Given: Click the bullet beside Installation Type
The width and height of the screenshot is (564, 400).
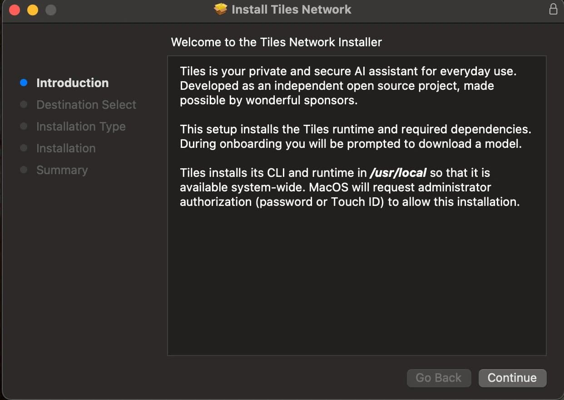Looking at the screenshot, I should (x=24, y=127).
